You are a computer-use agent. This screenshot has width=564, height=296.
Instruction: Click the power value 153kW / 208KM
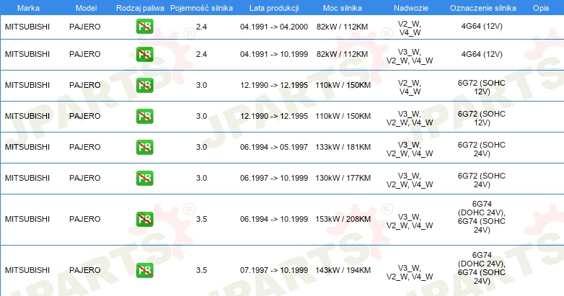pos(343,219)
